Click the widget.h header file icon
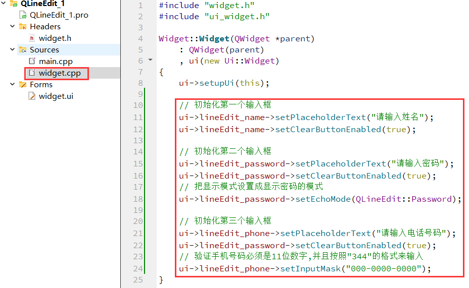 pyautogui.click(x=32, y=38)
